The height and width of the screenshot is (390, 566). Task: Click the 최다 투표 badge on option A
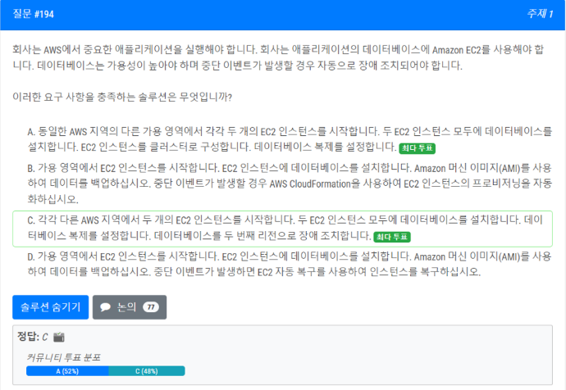pos(417,148)
